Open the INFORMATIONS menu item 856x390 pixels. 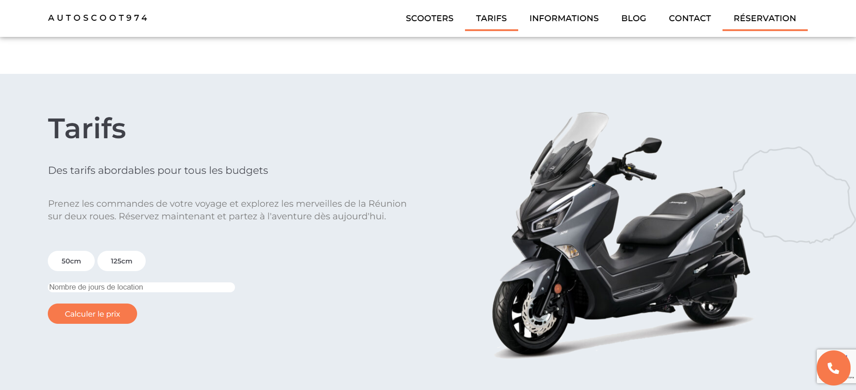[564, 18]
